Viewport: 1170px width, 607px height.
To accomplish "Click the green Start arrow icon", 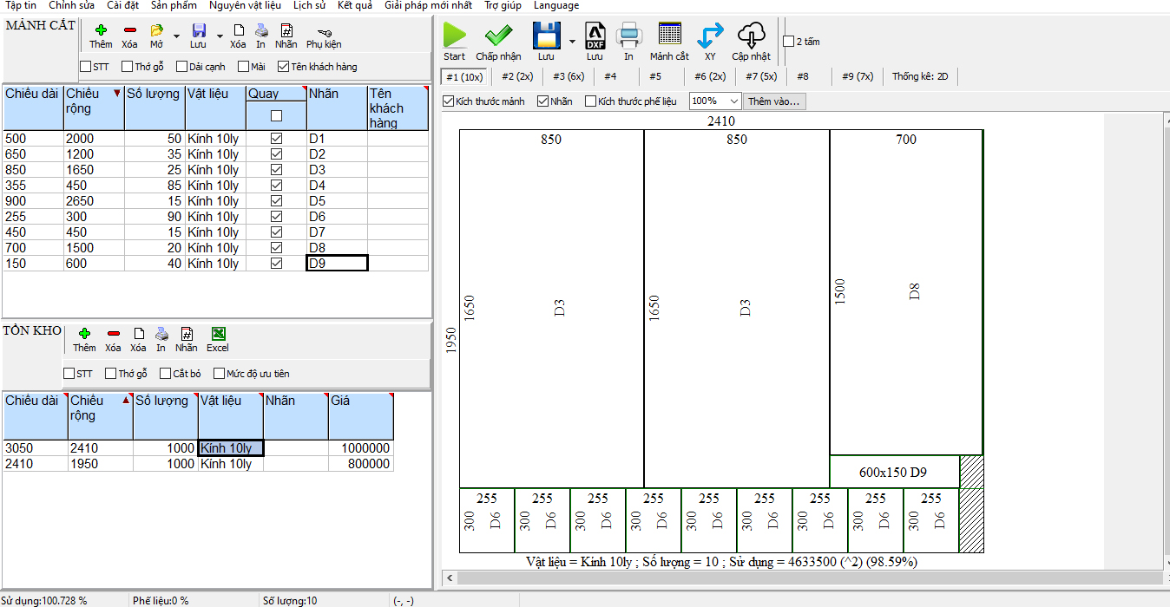I will tap(455, 36).
